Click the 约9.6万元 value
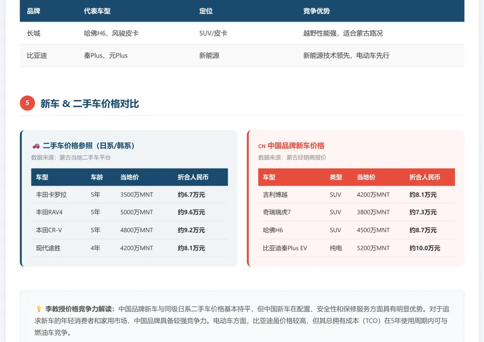The width and height of the screenshot is (484, 342). tap(191, 212)
